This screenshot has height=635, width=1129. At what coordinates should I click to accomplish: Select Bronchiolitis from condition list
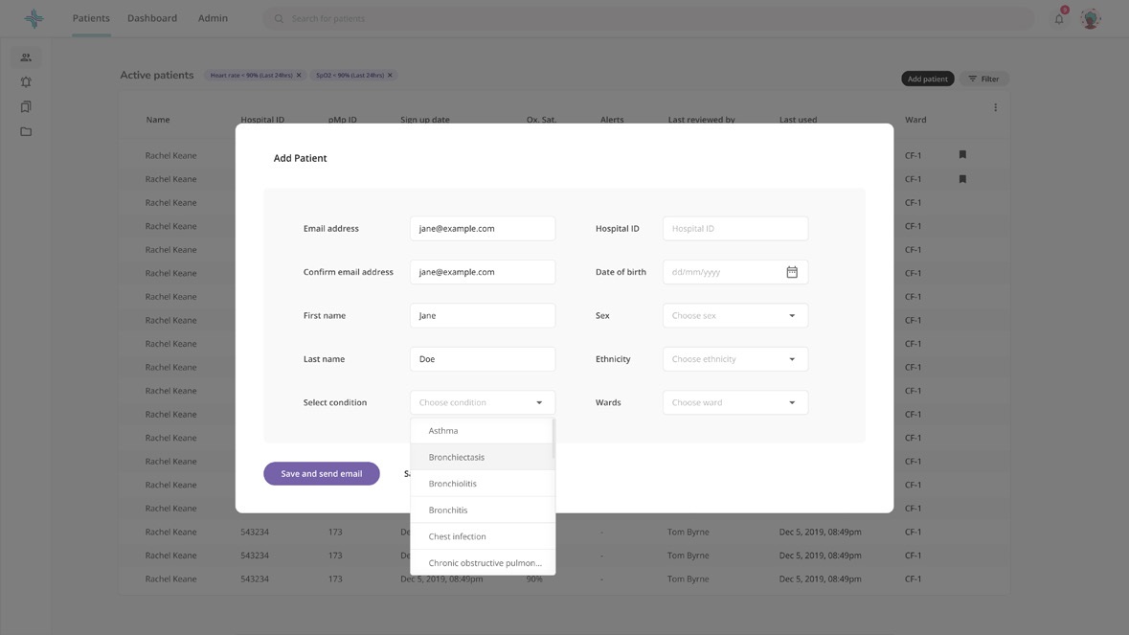(483, 484)
